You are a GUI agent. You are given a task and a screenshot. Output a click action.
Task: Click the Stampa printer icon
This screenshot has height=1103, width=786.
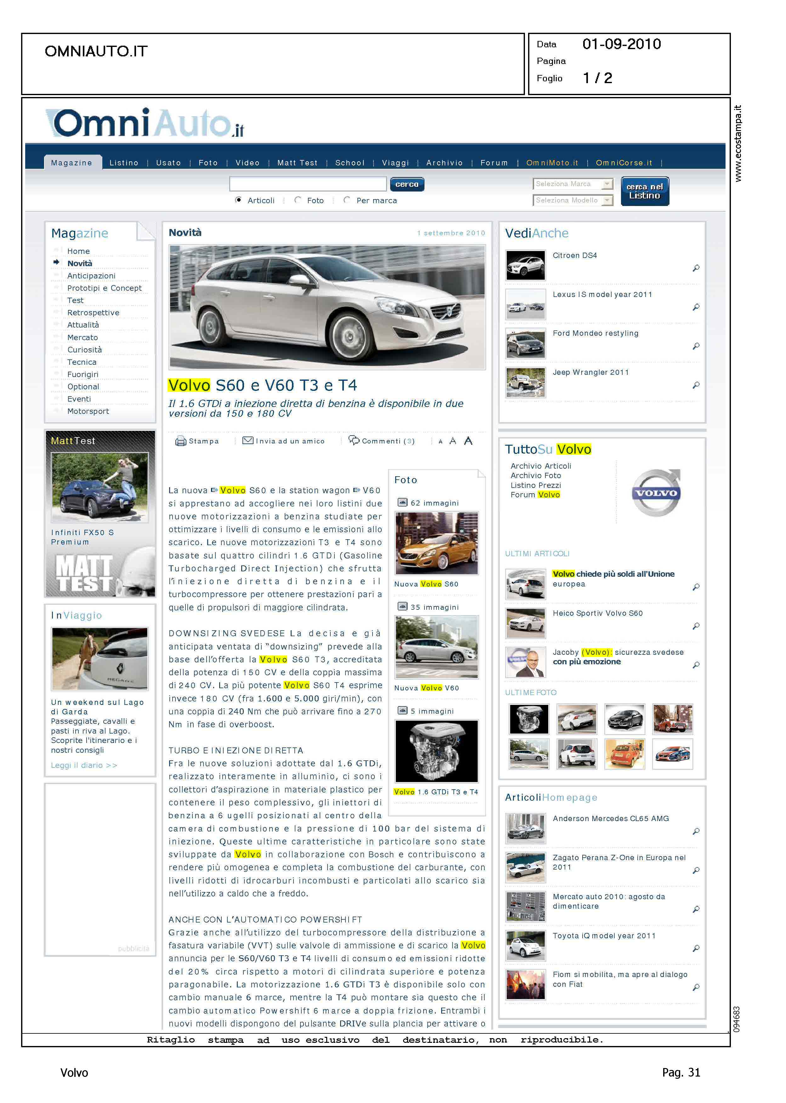tap(180, 441)
